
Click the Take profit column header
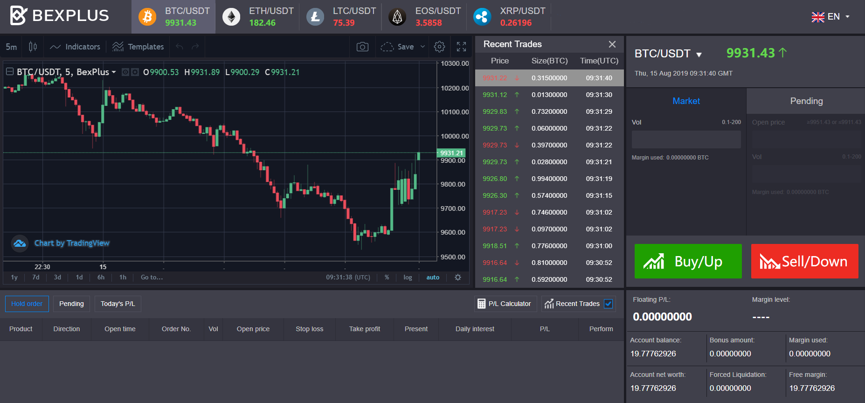coord(365,329)
